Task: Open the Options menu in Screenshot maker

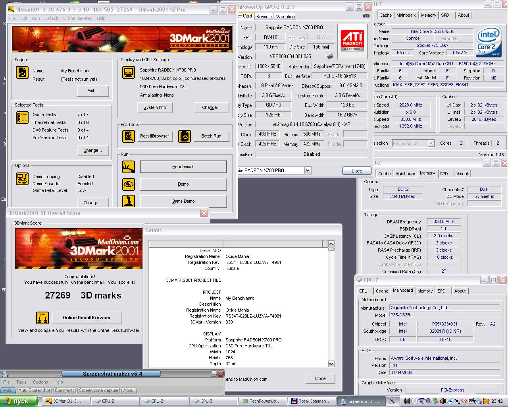Action: point(40,382)
